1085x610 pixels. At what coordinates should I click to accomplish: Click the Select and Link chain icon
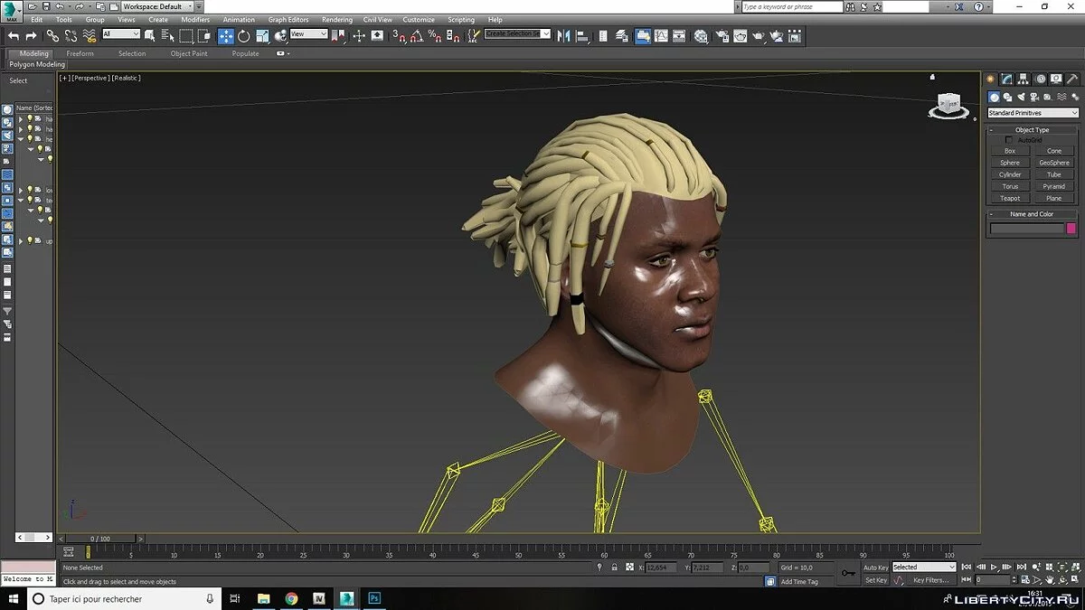[x=52, y=36]
